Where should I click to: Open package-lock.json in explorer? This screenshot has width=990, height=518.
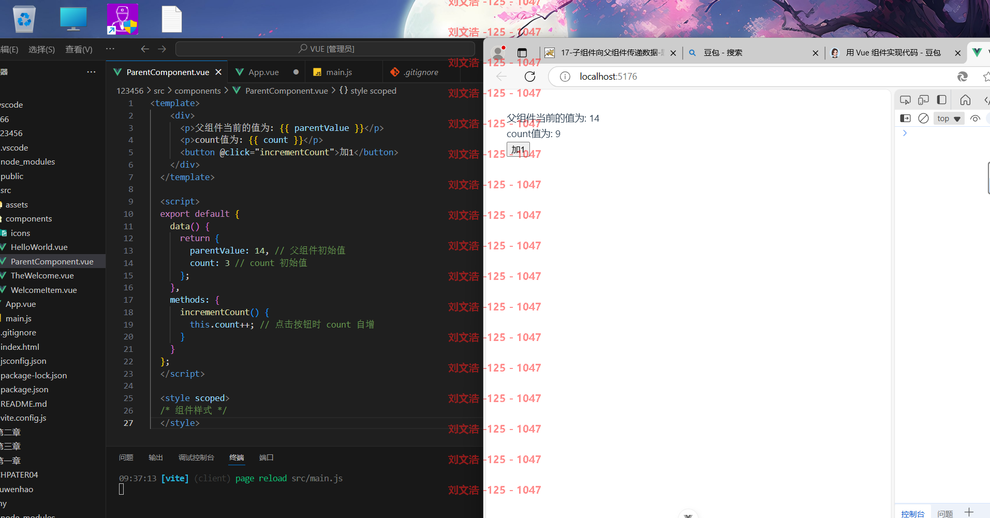[34, 375]
